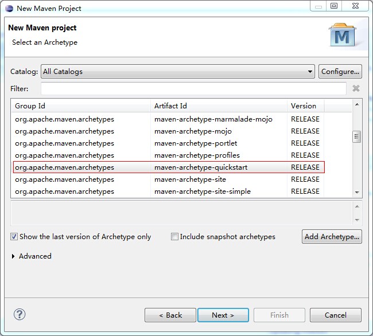Sort by the Artifact Id column header
The image size is (373, 336).
[219, 106]
